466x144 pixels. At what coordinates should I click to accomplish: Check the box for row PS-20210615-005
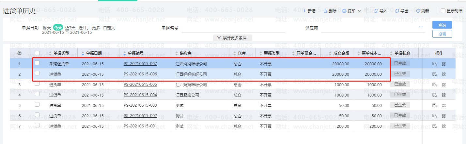click(37, 84)
